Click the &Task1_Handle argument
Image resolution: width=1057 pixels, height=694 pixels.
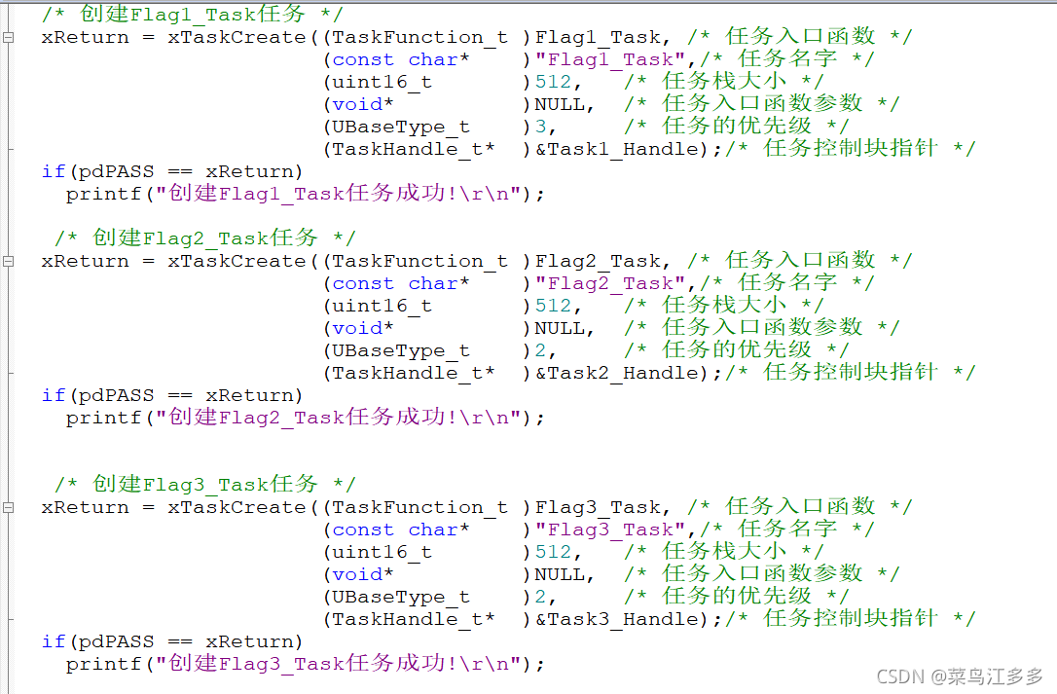[616, 149]
